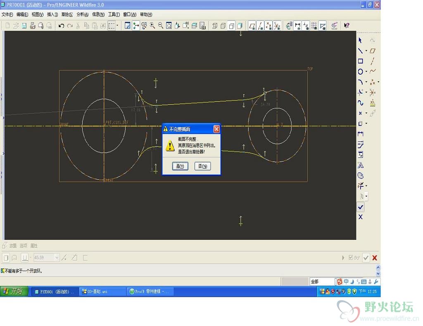Select the arrow select tool
The image size is (423, 326).
point(360,40)
